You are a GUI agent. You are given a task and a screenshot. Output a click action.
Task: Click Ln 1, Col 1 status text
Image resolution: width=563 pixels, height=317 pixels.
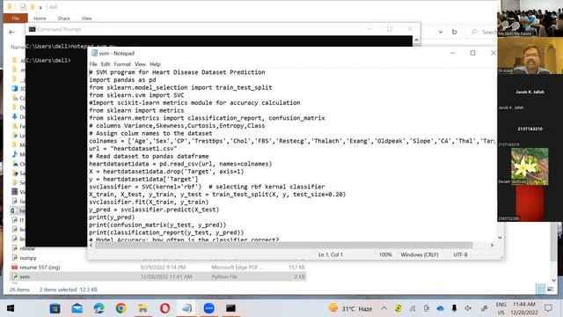(x=331, y=254)
